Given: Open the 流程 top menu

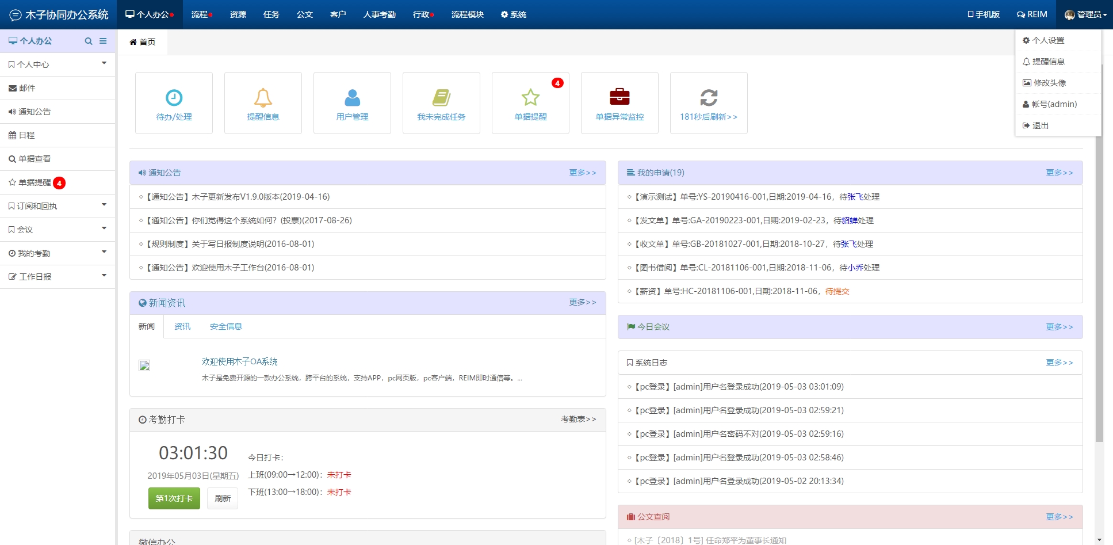Looking at the screenshot, I should click(x=202, y=14).
